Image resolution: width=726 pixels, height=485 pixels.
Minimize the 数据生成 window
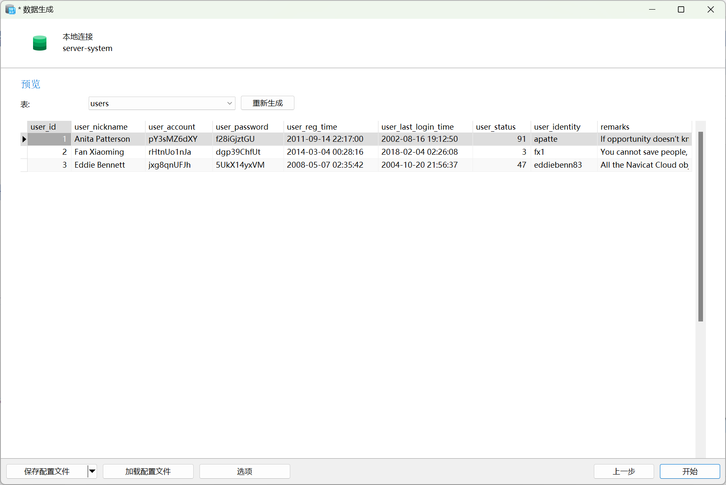pyautogui.click(x=652, y=9)
